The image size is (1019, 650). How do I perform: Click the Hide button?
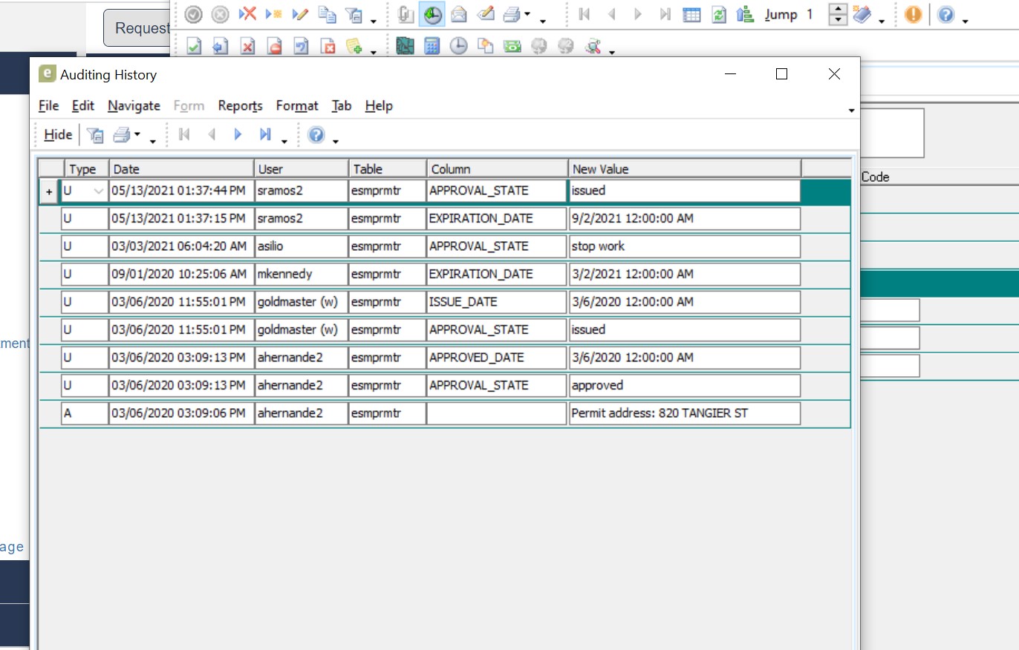58,134
